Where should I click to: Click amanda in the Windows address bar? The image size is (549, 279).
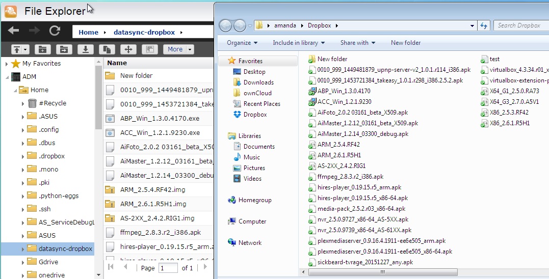pyautogui.click(x=285, y=25)
